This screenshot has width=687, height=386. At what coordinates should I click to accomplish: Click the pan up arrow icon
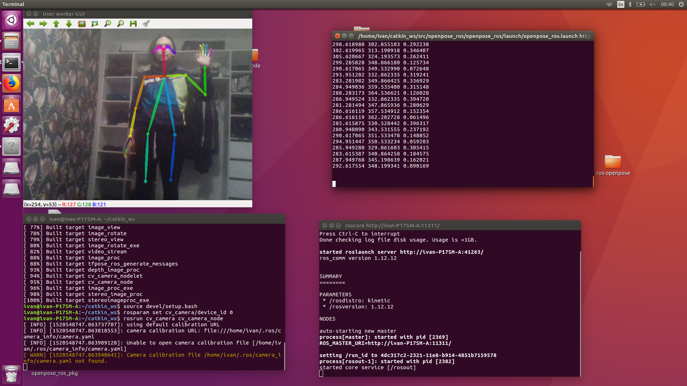pos(56,24)
